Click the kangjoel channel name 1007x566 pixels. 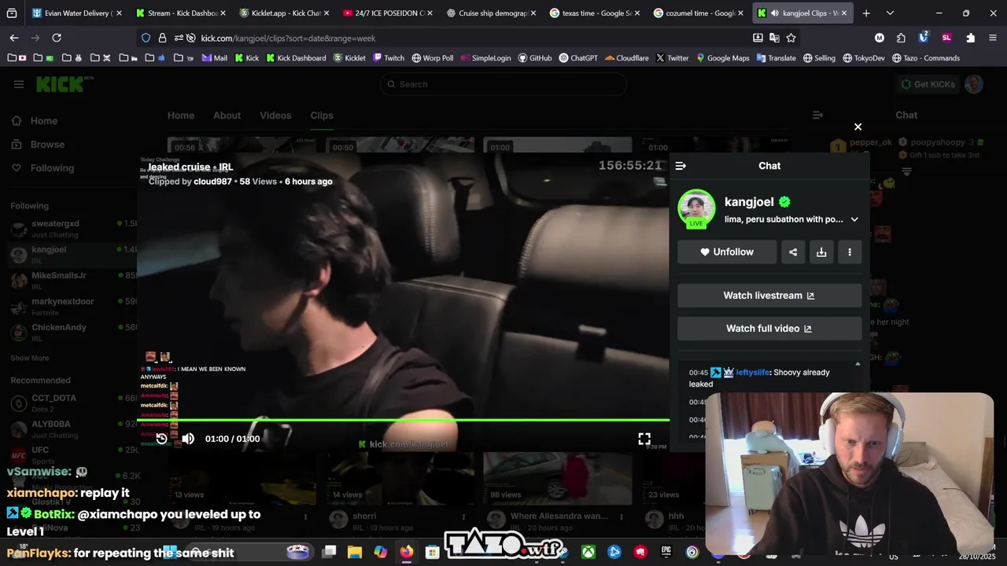[749, 202]
